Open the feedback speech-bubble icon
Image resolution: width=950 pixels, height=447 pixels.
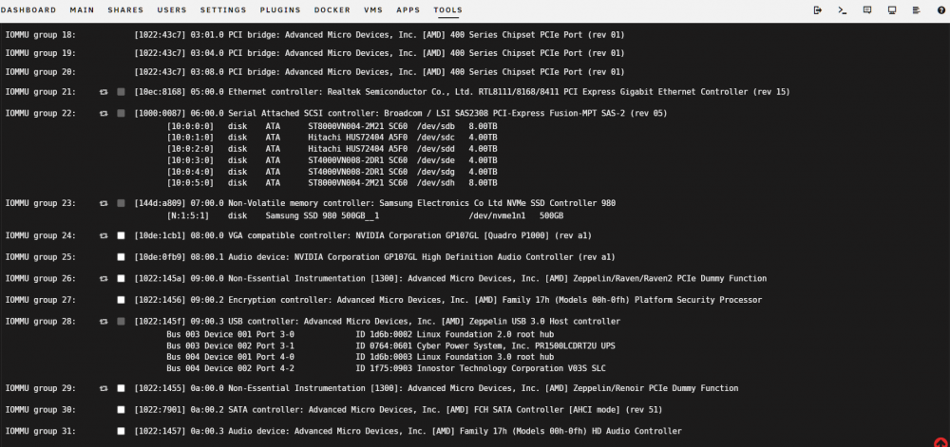[x=867, y=10]
